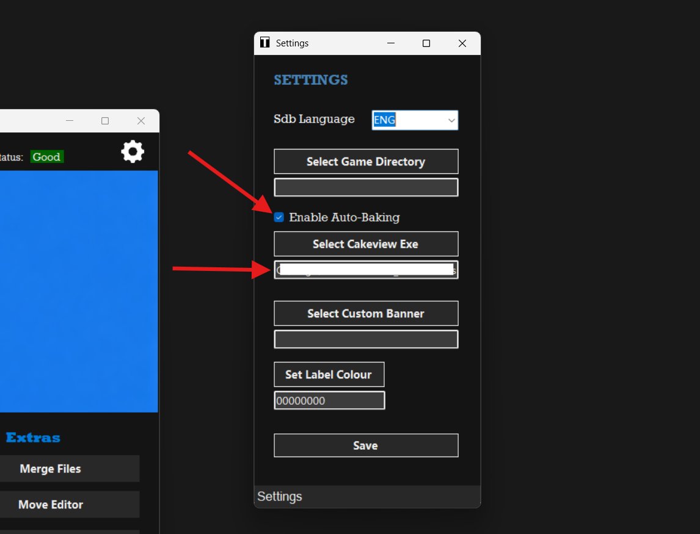700x534 pixels.
Task: Click the application icon in Settings title bar
Action: point(266,43)
